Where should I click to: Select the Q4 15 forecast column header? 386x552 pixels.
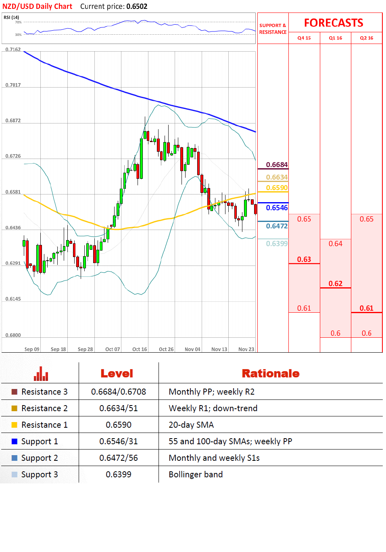304,38
